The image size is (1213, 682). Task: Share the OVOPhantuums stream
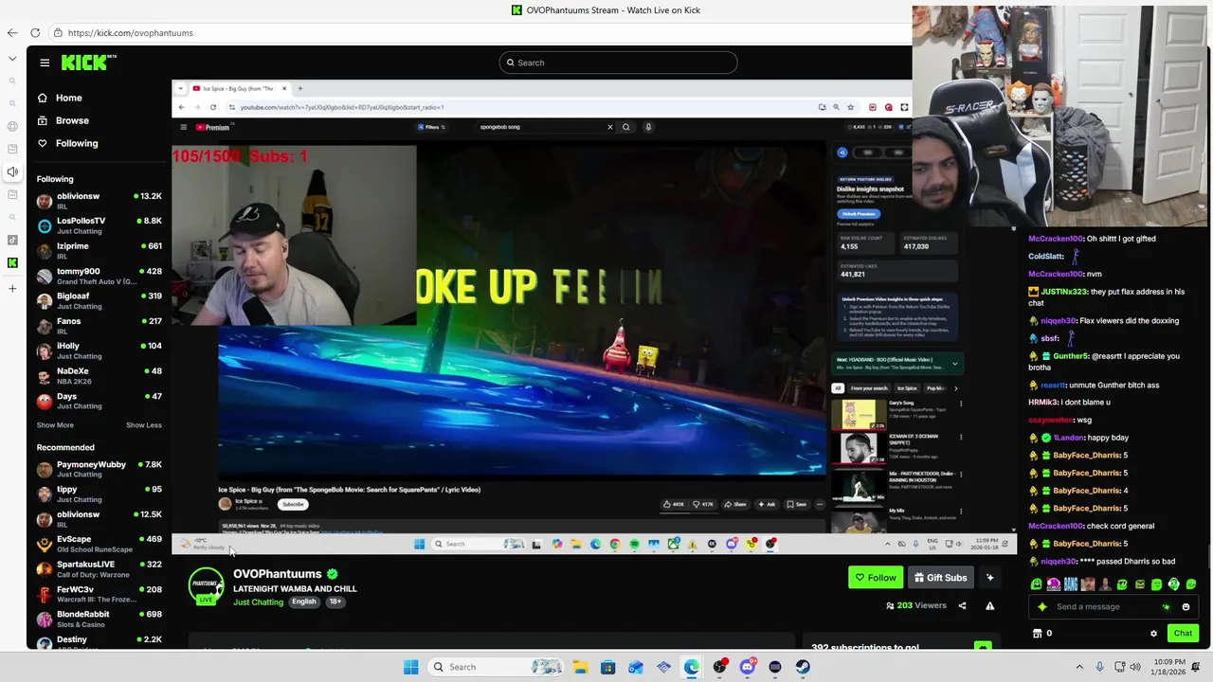click(x=962, y=606)
